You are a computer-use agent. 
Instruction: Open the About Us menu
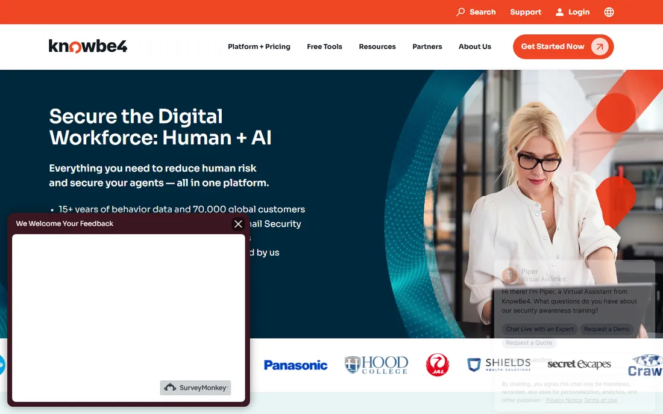475,46
